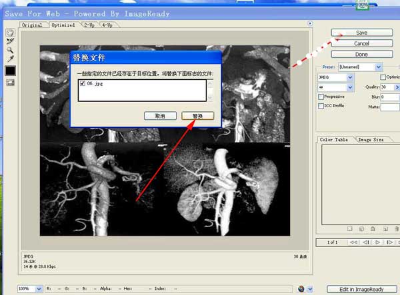The width and height of the screenshot is (400, 295).
Task: Open the preview panel options menu circle
Action: [310, 23]
